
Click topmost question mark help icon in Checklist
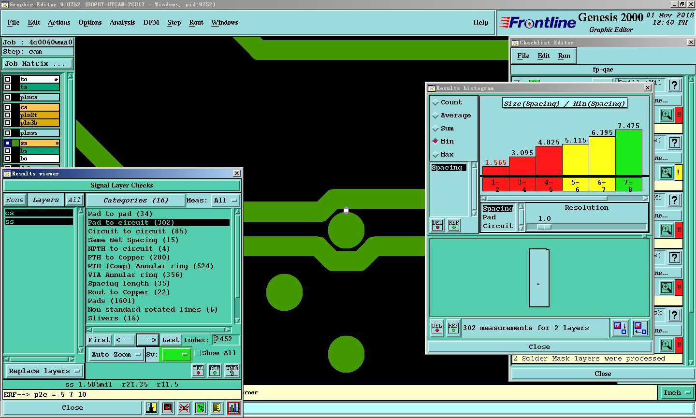pyautogui.click(x=675, y=85)
